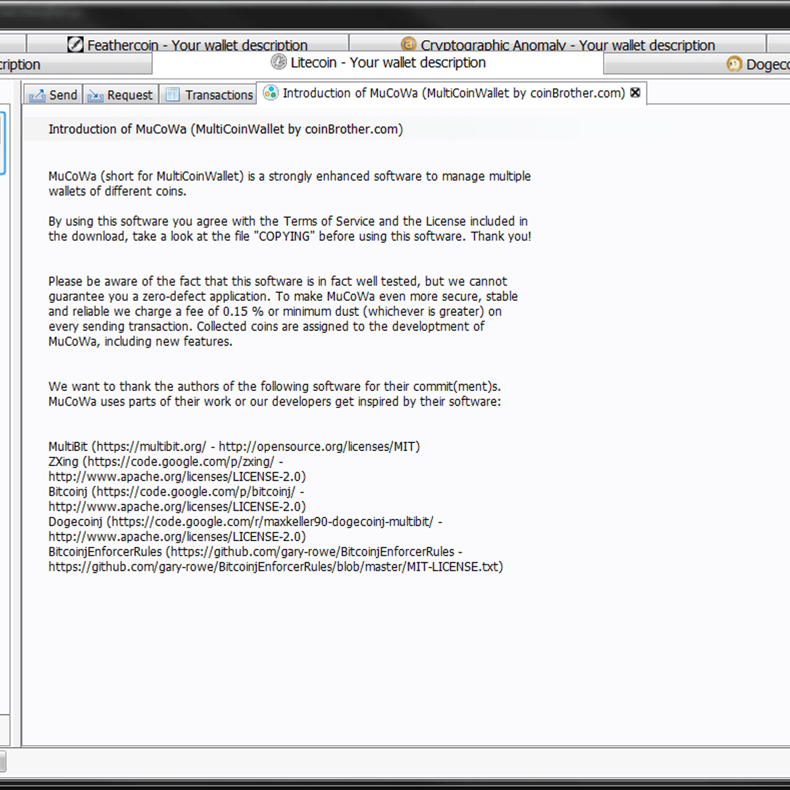The height and width of the screenshot is (790, 790).
Task: Click the partially visible wallet tab ending 'cription'
Action: tap(76, 65)
